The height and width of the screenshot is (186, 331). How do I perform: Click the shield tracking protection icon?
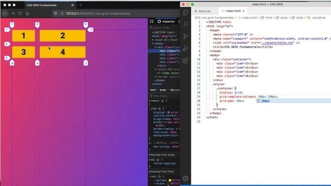(x=55, y=13)
